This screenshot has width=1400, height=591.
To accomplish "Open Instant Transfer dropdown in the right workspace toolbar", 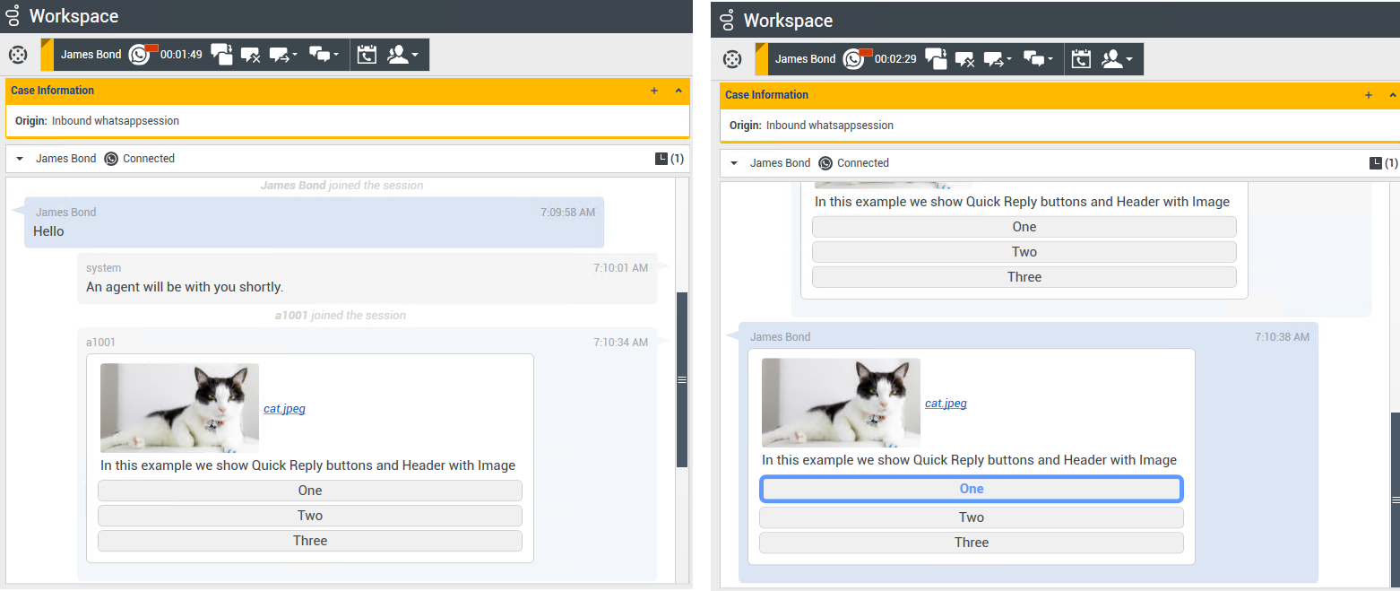I will [997, 59].
